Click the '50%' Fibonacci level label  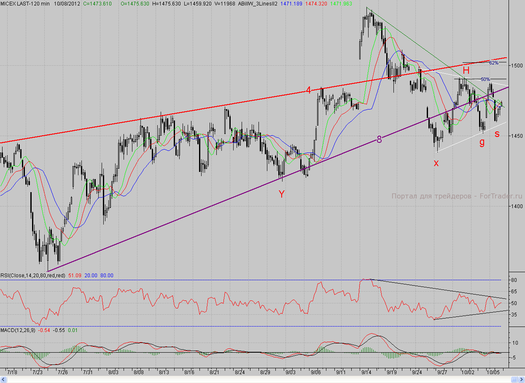coord(485,79)
